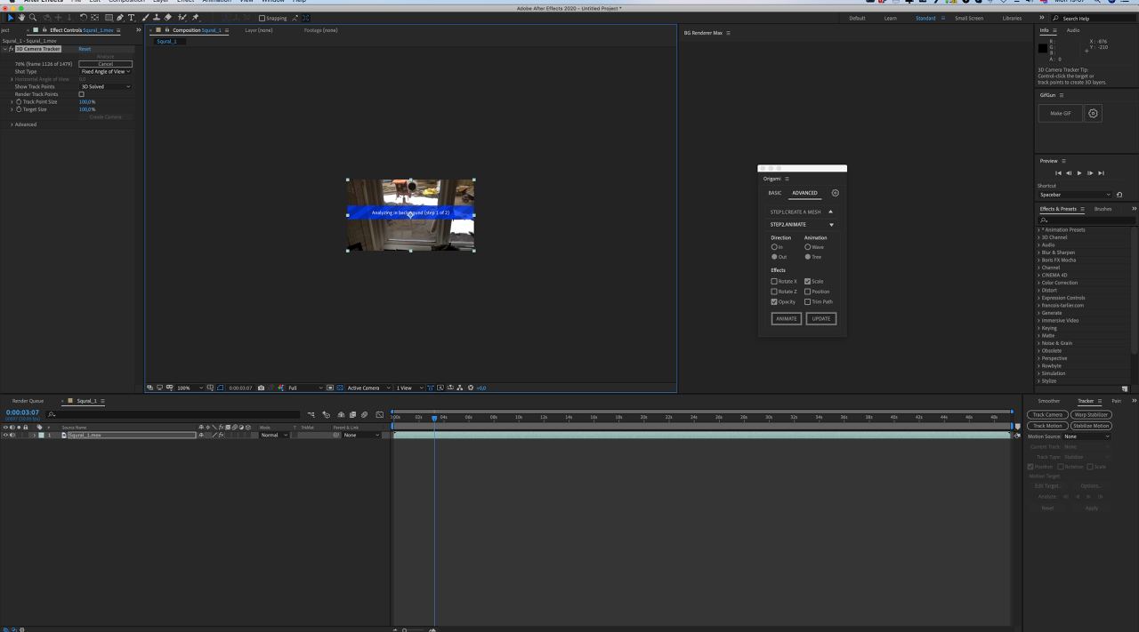Toggle transparency grid in composition viewer
Image resolution: width=1139 pixels, height=632 pixels.
pyautogui.click(x=340, y=388)
